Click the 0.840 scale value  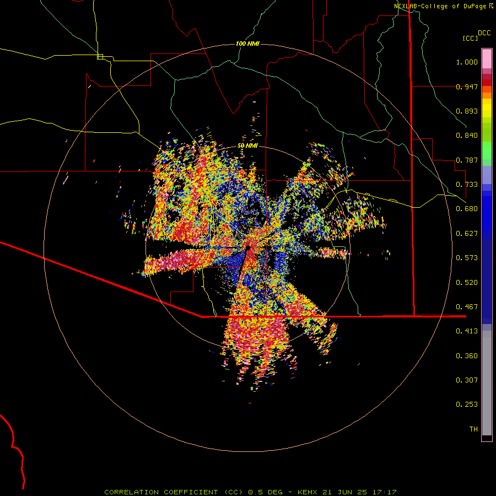[x=467, y=136]
